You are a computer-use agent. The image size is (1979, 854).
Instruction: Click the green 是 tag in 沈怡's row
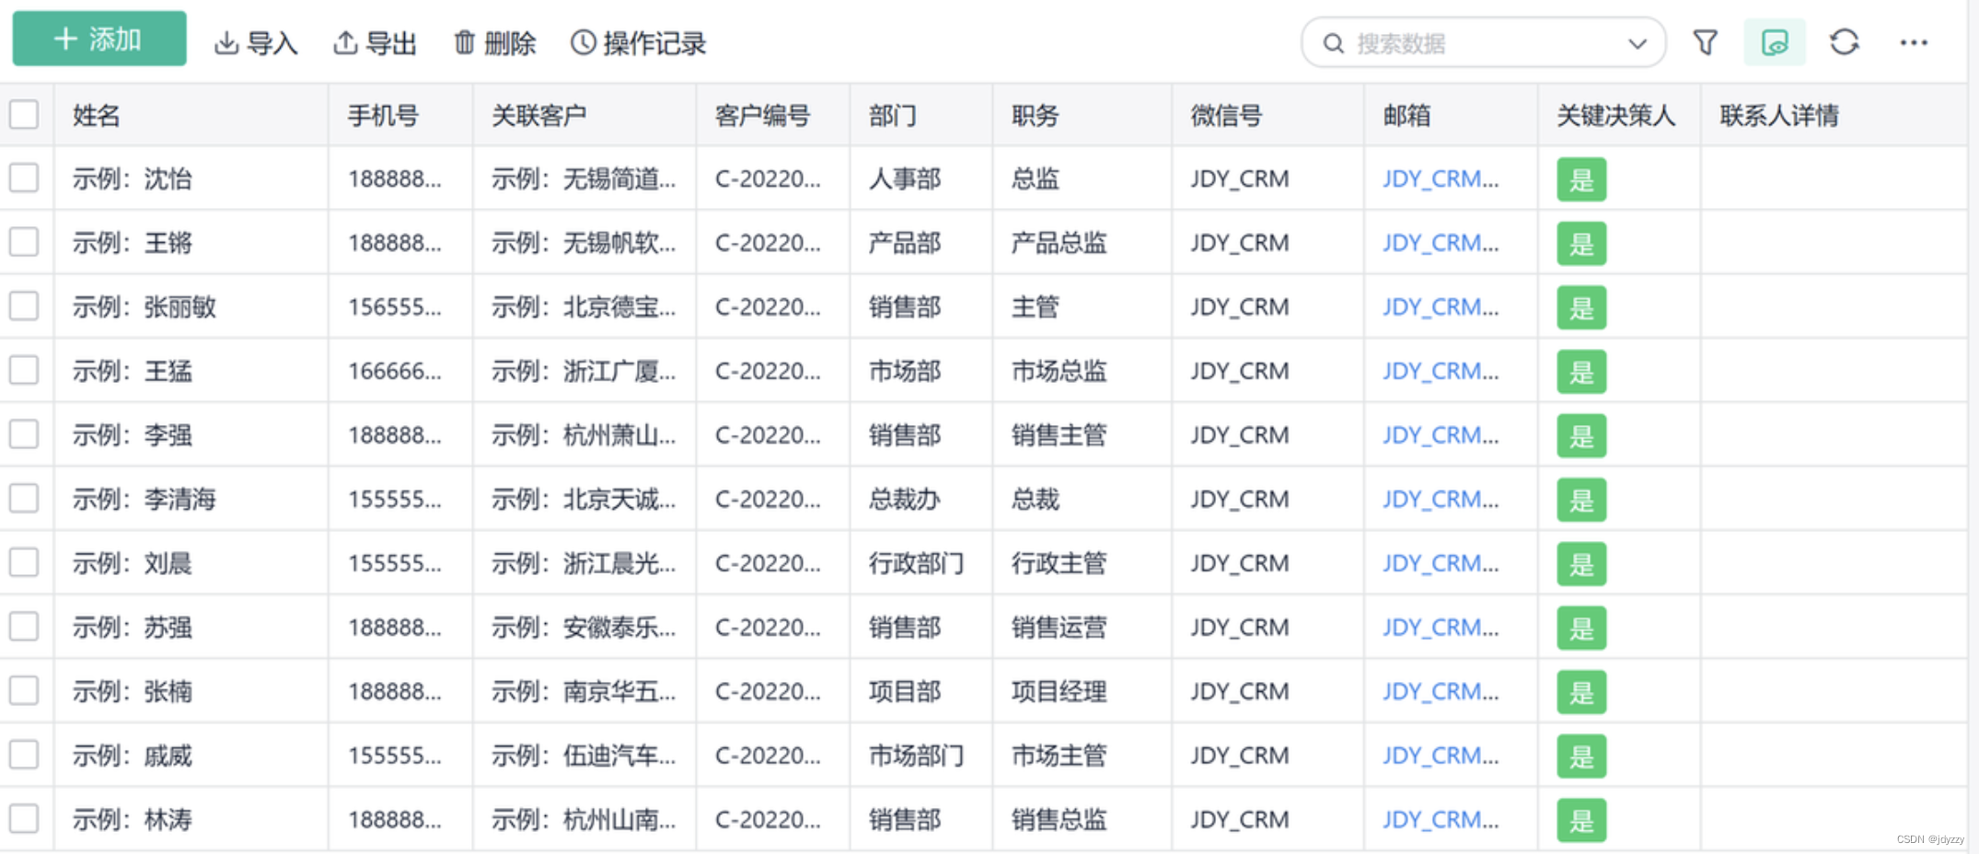[1581, 179]
